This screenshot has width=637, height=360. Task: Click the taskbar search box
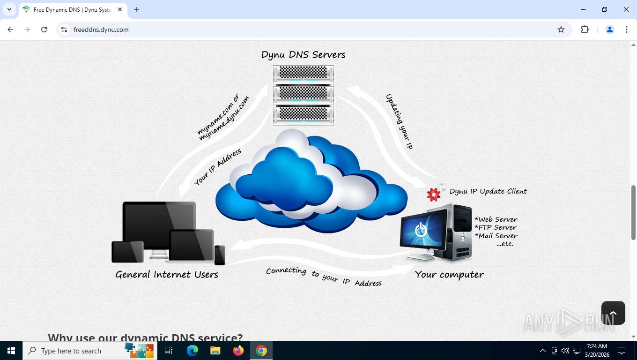(90, 351)
